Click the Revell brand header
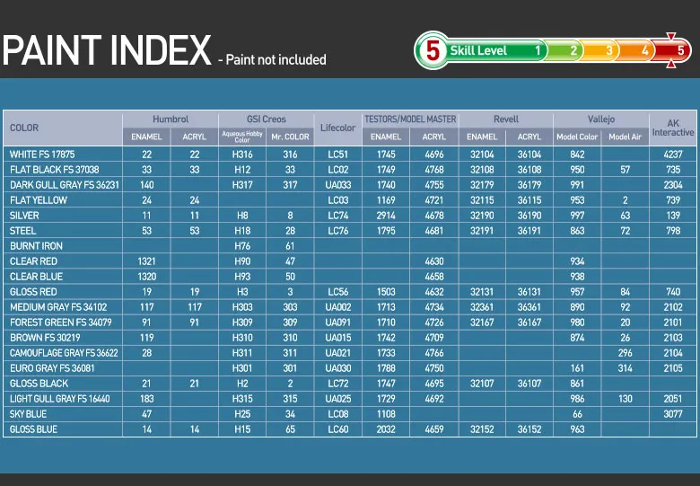Screen dimensions: 700x486 tap(506, 119)
